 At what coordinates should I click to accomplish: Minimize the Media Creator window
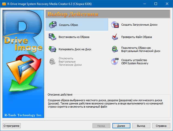[143, 4]
